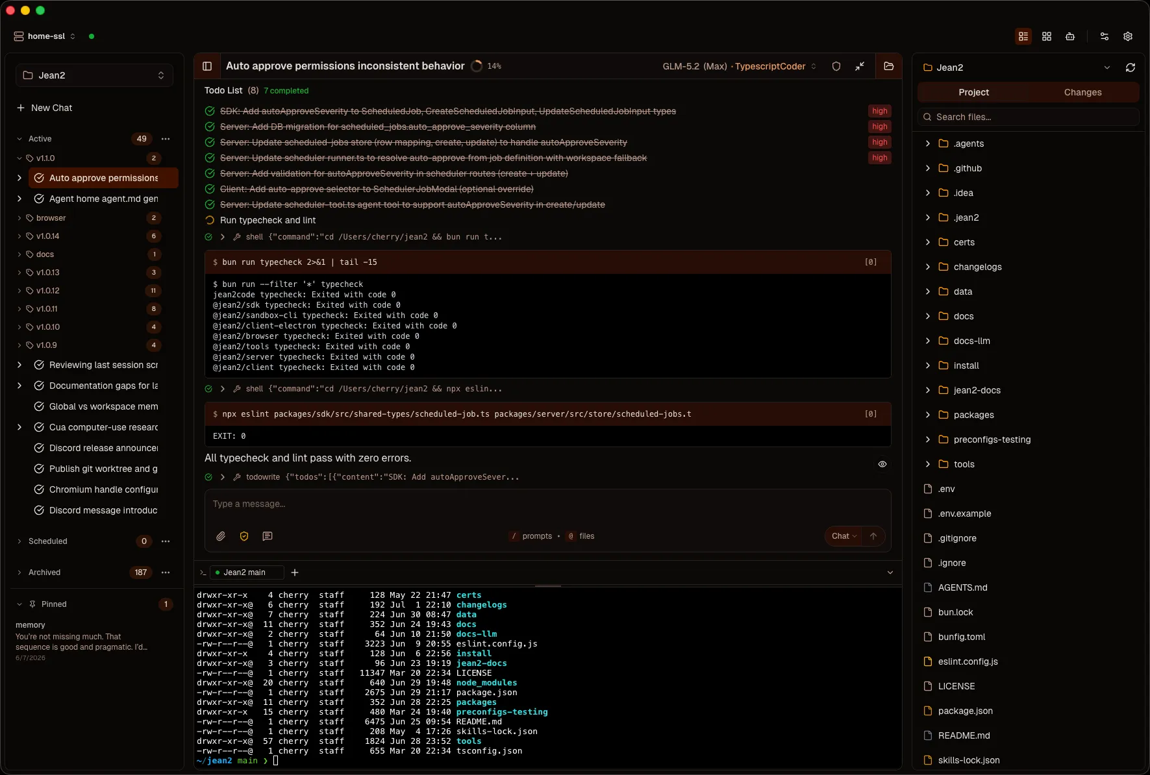1150x775 pixels.
Task: Click the Type a message field
Action: [547, 504]
